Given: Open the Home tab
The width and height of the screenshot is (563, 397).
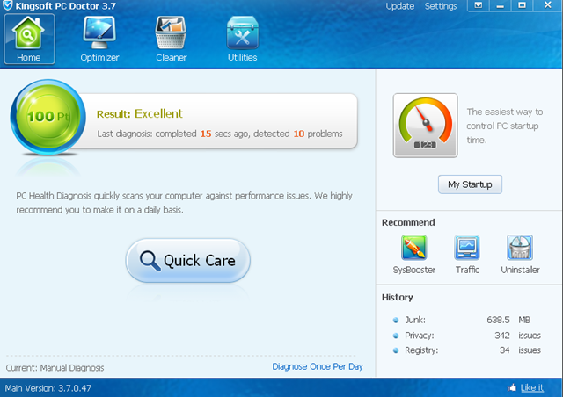Looking at the screenshot, I should click(x=29, y=40).
